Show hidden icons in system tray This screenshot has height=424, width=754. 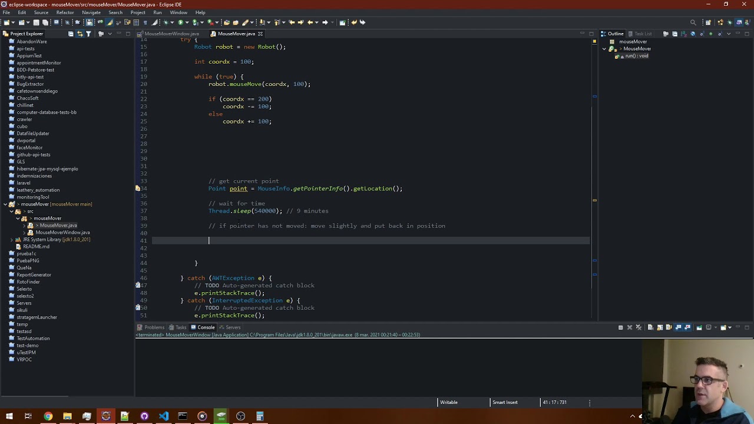[633, 416]
